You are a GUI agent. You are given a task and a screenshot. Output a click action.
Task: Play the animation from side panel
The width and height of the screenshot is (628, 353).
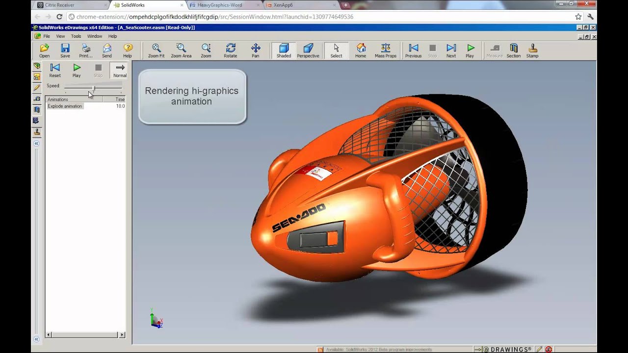pyautogui.click(x=77, y=70)
